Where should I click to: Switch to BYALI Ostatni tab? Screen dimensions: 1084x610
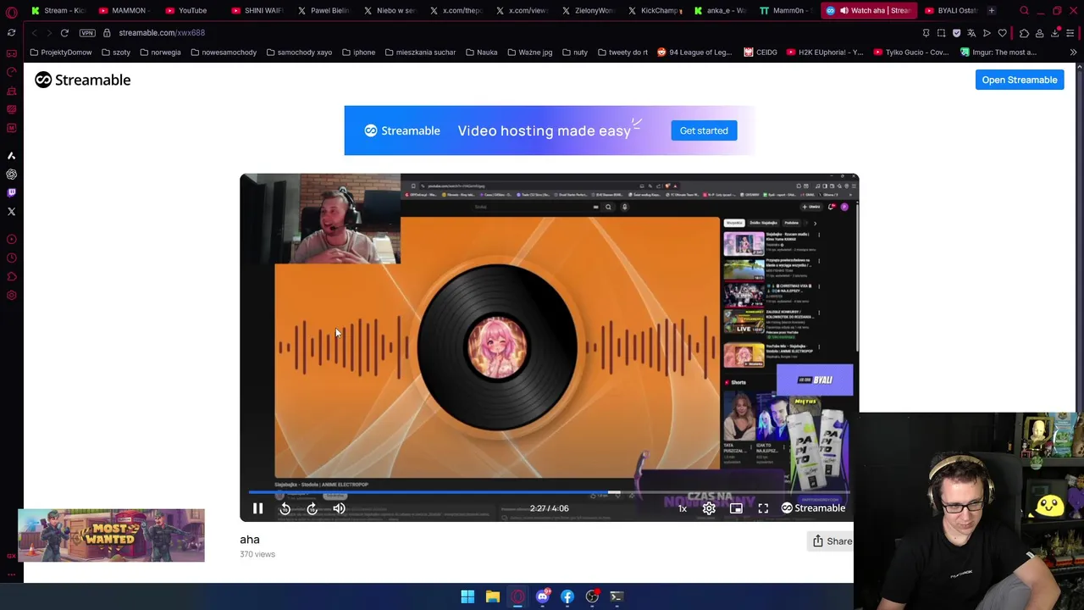click(x=950, y=10)
